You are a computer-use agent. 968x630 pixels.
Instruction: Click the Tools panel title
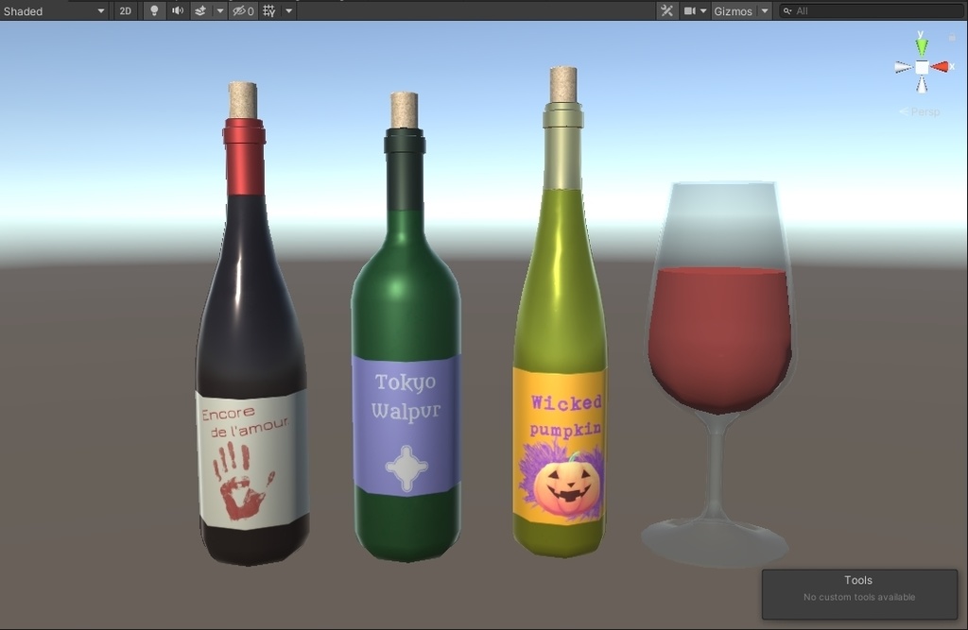pos(856,579)
